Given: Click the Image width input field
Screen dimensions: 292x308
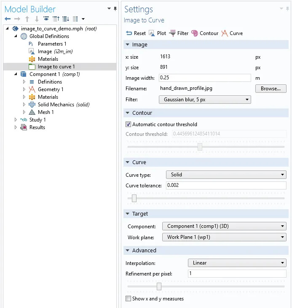Looking at the screenshot, I should click(204, 78).
